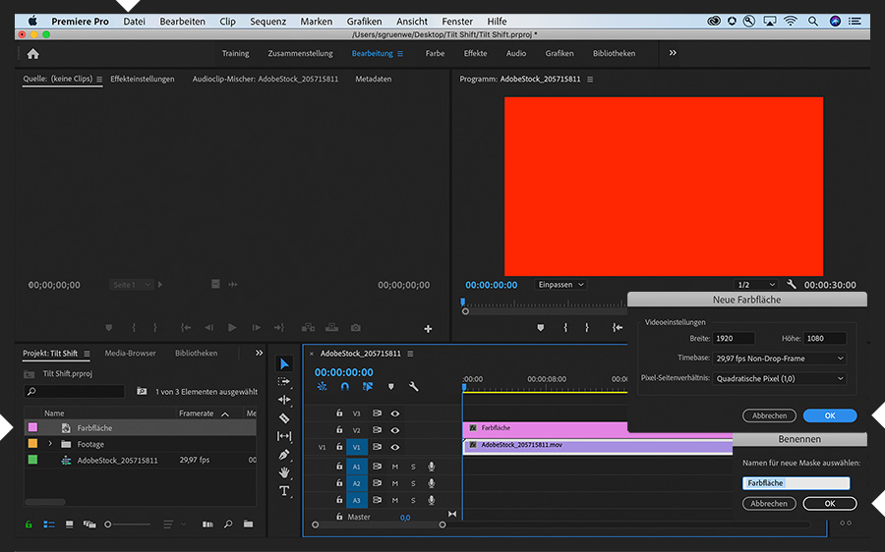Image resolution: width=885 pixels, height=552 pixels.
Task: Toggle lock on track V3
Action: 339,414
